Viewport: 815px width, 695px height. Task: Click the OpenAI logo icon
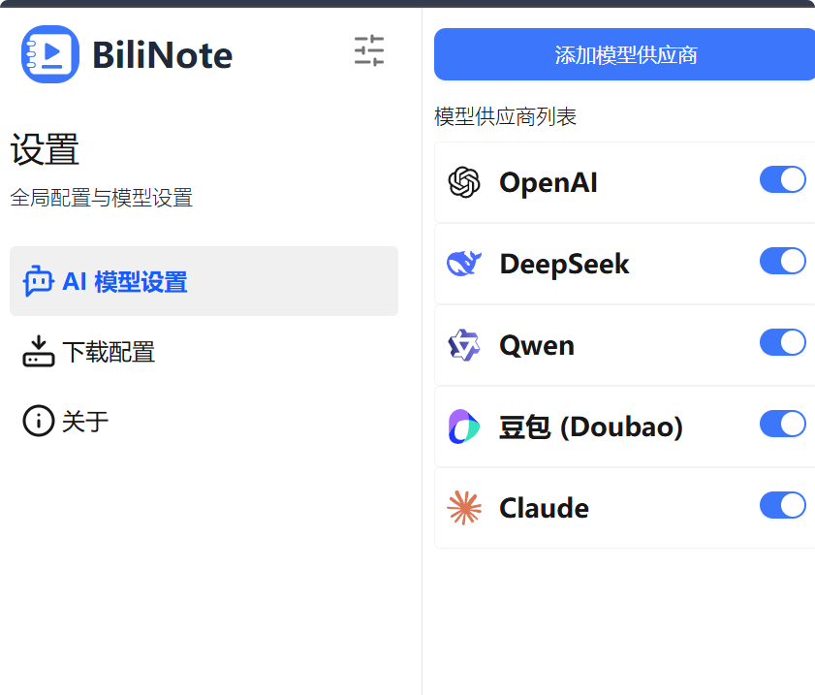click(464, 182)
